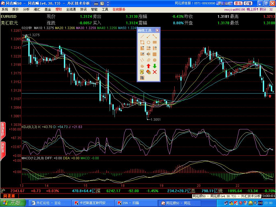This screenshot has height=207, width=276.
Task: Select the ray line tool with one endpoint
Action: coord(149,36)
